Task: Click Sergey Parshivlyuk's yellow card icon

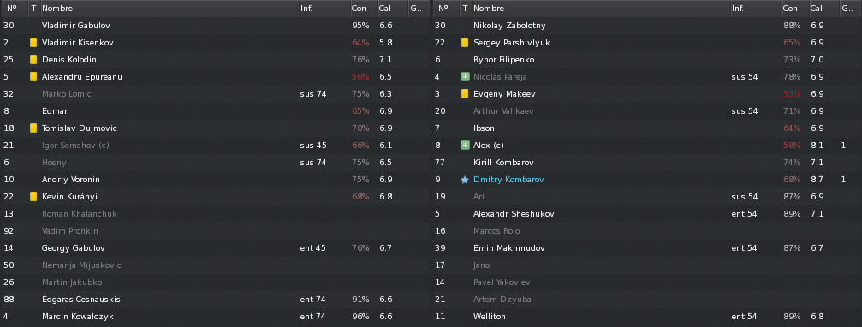Action: (x=465, y=42)
